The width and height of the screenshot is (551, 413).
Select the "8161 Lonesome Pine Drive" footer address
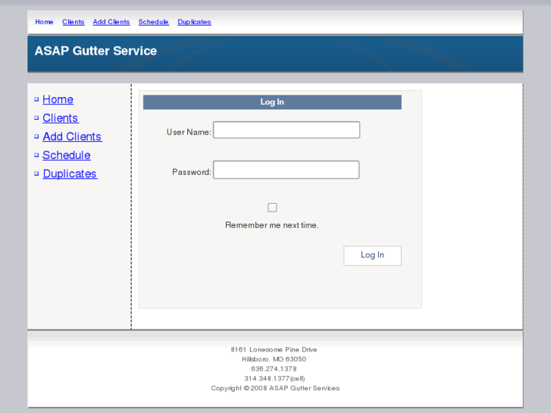274,350
